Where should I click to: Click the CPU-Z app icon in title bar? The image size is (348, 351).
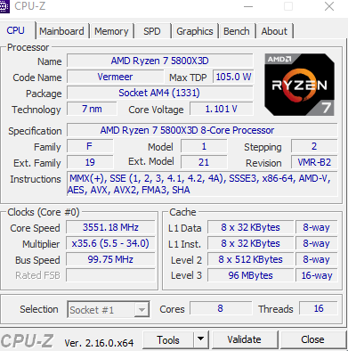click(4, 6)
